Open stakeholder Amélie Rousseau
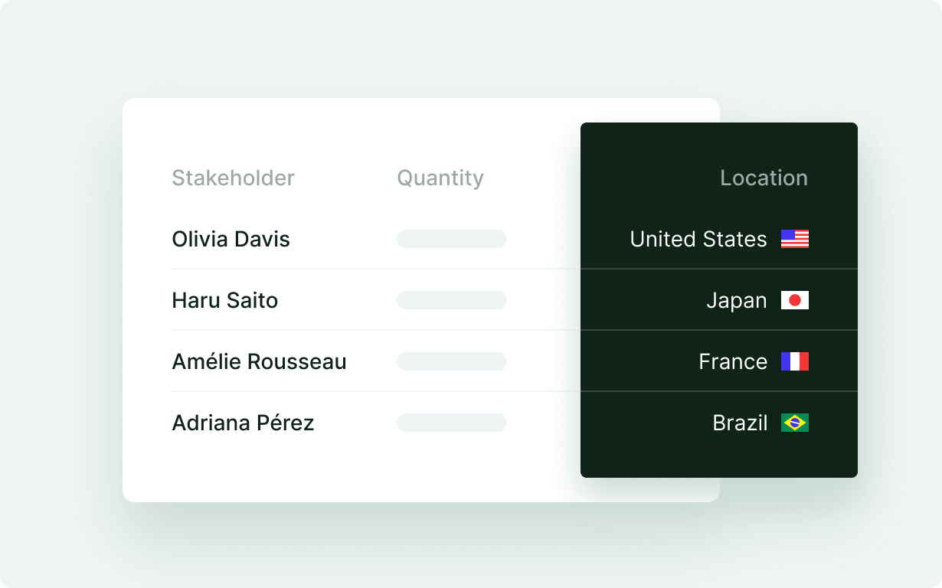 tap(259, 361)
